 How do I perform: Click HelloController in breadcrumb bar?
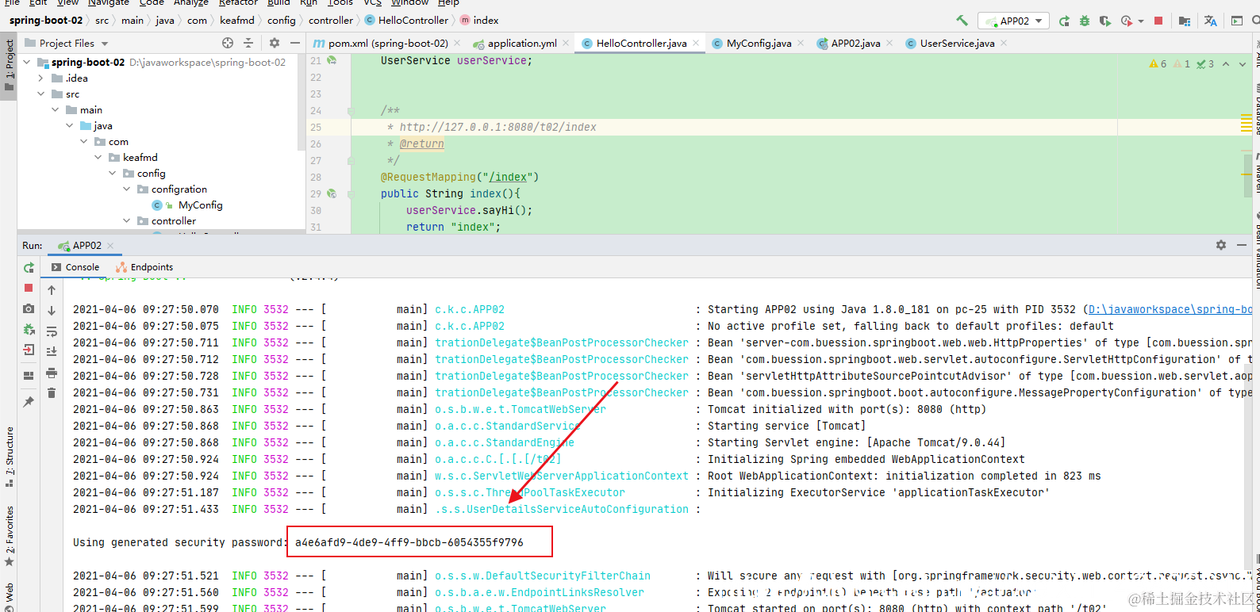click(406, 21)
